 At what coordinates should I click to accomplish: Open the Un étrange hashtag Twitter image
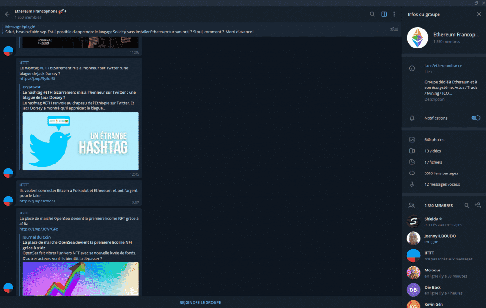click(x=80, y=141)
